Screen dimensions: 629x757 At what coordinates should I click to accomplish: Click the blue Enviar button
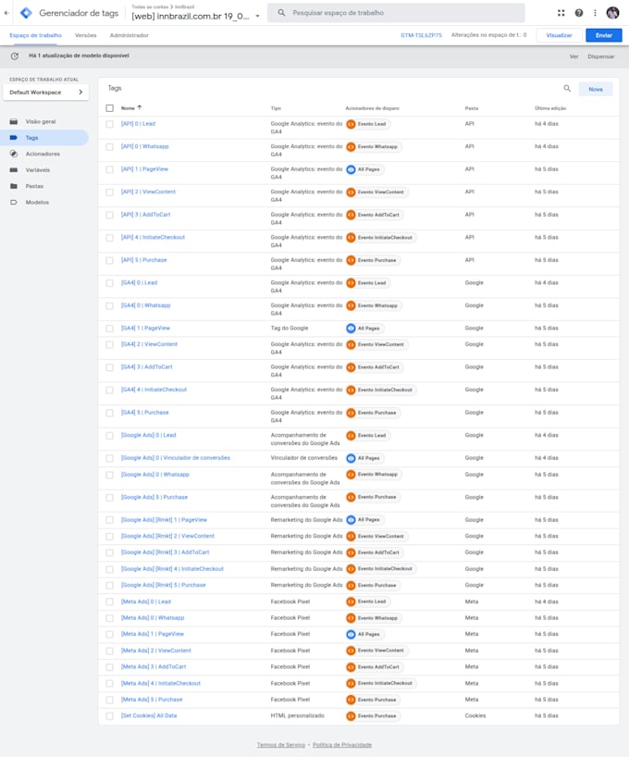(603, 35)
